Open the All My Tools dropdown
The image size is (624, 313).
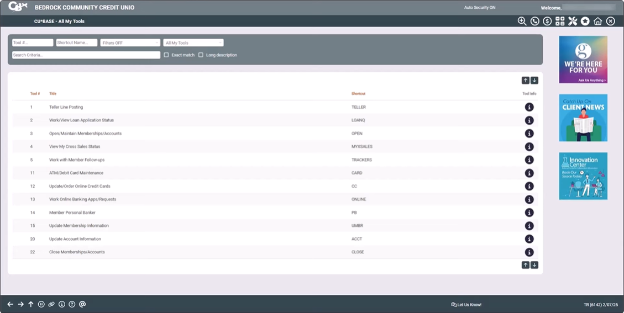pos(193,43)
